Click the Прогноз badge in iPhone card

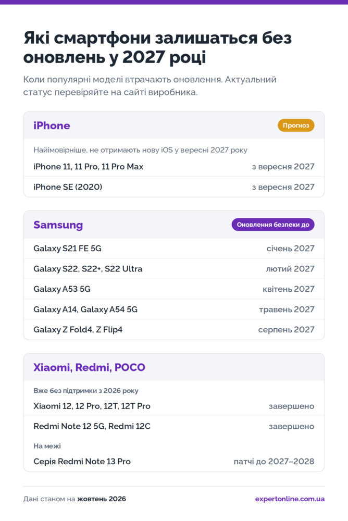tap(296, 125)
